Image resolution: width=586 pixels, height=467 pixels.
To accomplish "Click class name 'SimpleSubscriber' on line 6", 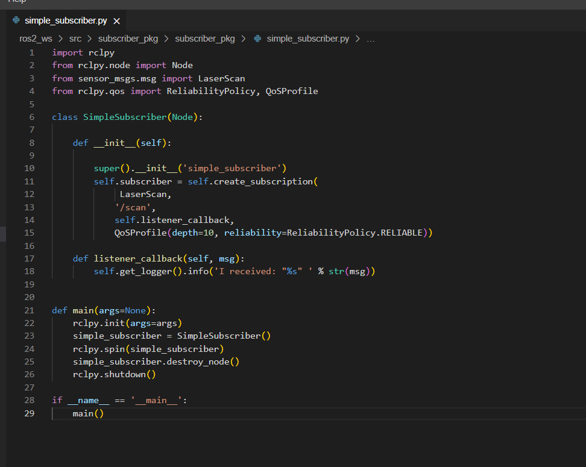I will [x=125, y=118].
